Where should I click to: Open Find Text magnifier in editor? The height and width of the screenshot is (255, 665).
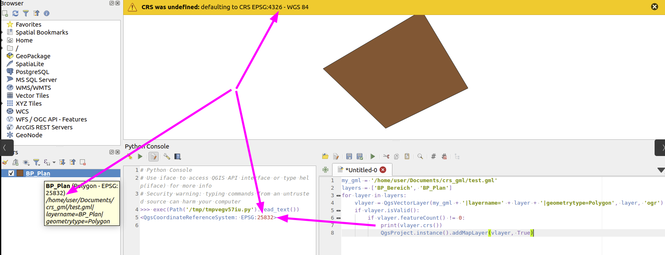coord(420,156)
